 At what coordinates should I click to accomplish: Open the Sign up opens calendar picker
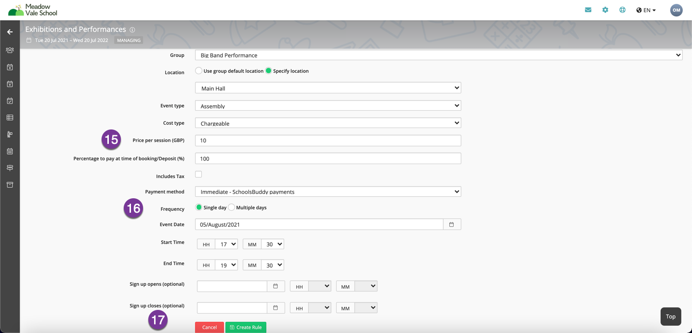click(x=275, y=286)
